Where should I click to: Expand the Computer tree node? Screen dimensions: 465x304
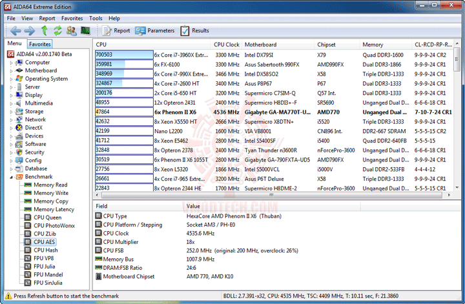coord(11,63)
